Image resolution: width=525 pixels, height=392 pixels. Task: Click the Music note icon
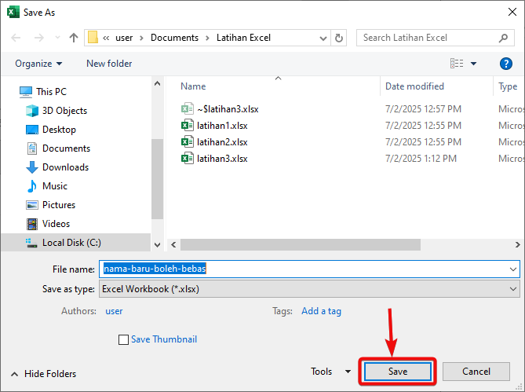click(x=32, y=186)
